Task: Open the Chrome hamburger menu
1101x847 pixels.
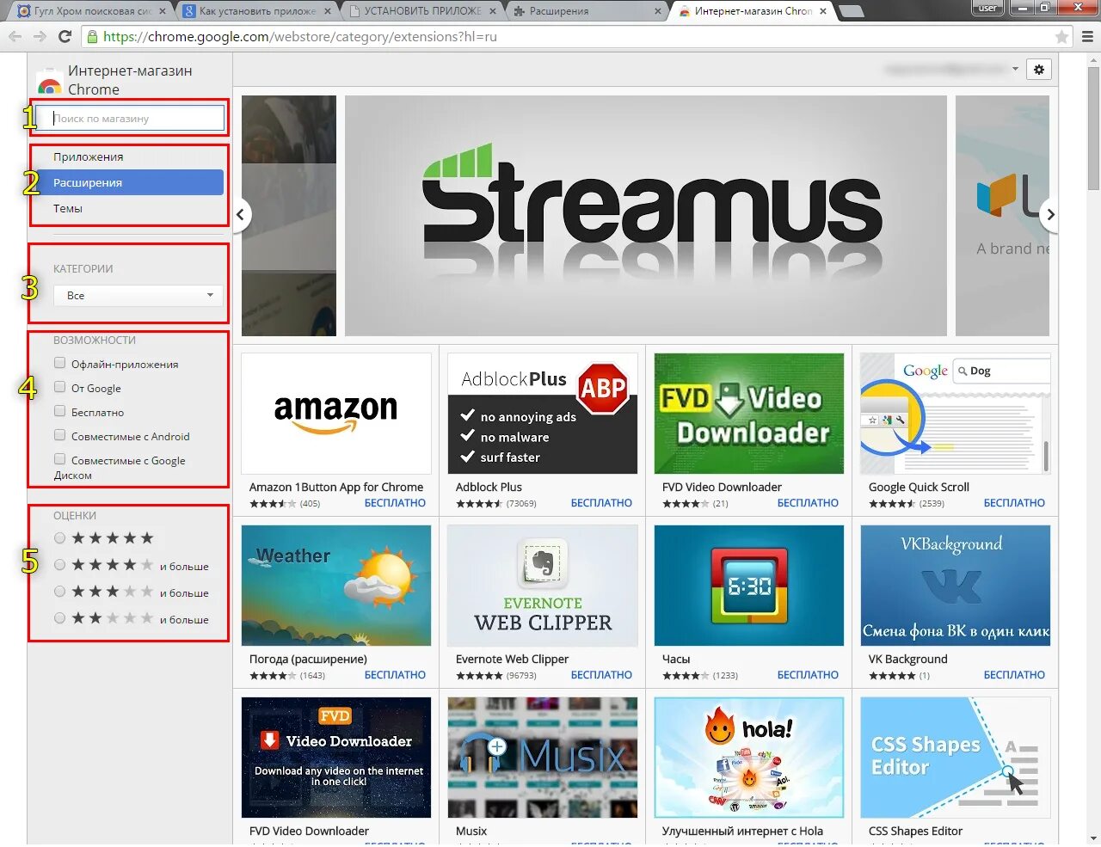Action: point(1087,37)
